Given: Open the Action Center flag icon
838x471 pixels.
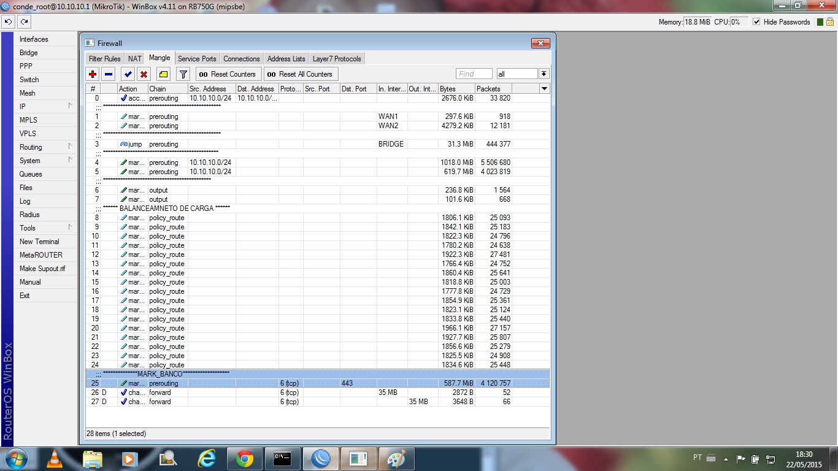Looking at the screenshot, I should tap(740, 458).
